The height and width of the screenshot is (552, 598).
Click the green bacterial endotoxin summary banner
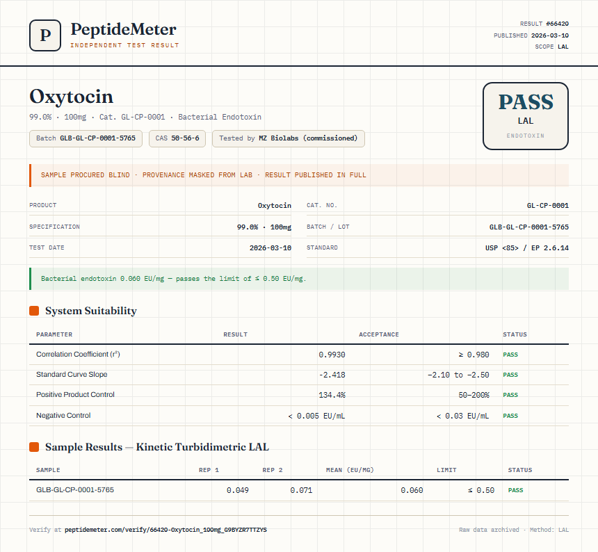pos(299,279)
